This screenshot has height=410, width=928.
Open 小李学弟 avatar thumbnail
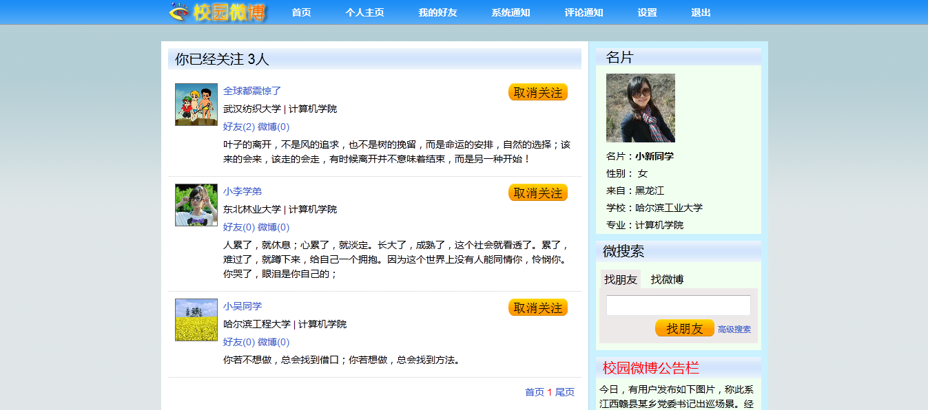[x=196, y=205]
